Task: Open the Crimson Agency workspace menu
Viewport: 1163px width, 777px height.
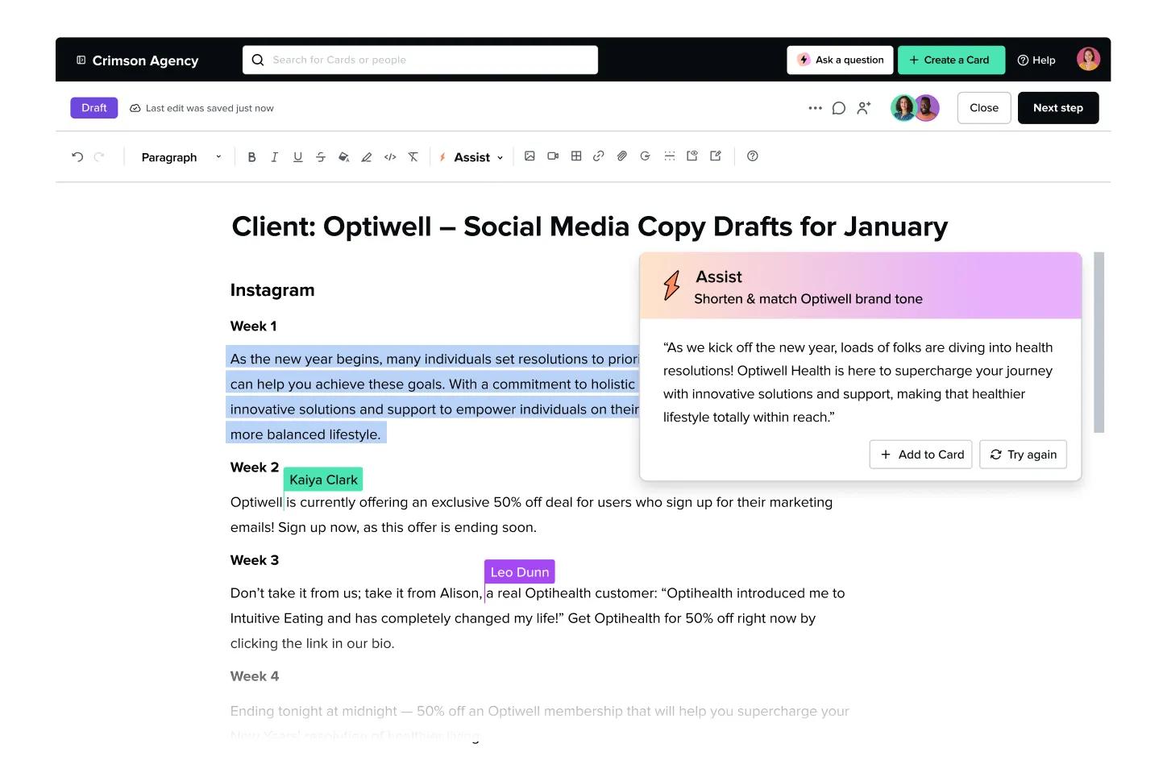Action: [136, 60]
